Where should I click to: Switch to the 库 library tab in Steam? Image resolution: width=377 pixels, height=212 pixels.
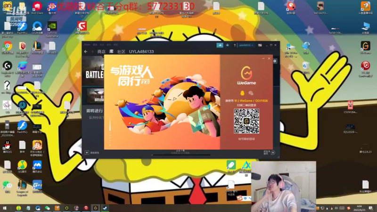pyautogui.click(x=111, y=51)
